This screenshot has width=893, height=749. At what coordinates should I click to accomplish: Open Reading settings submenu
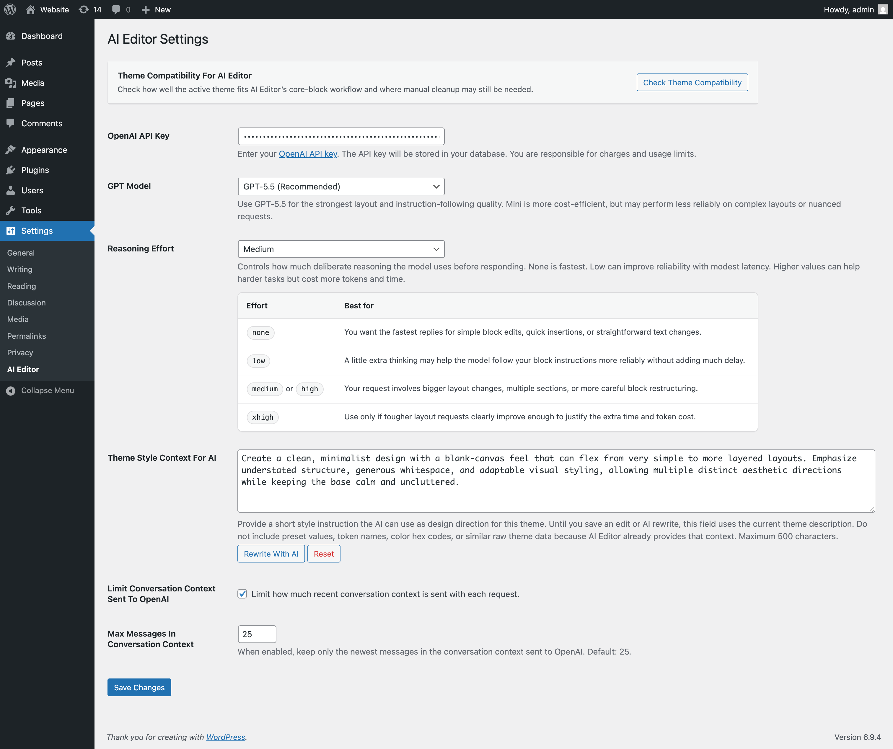(21, 286)
